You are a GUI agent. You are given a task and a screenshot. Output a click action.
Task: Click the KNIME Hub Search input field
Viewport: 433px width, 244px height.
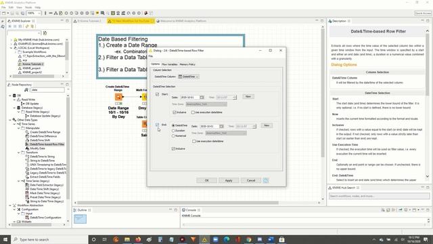click(379, 196)
